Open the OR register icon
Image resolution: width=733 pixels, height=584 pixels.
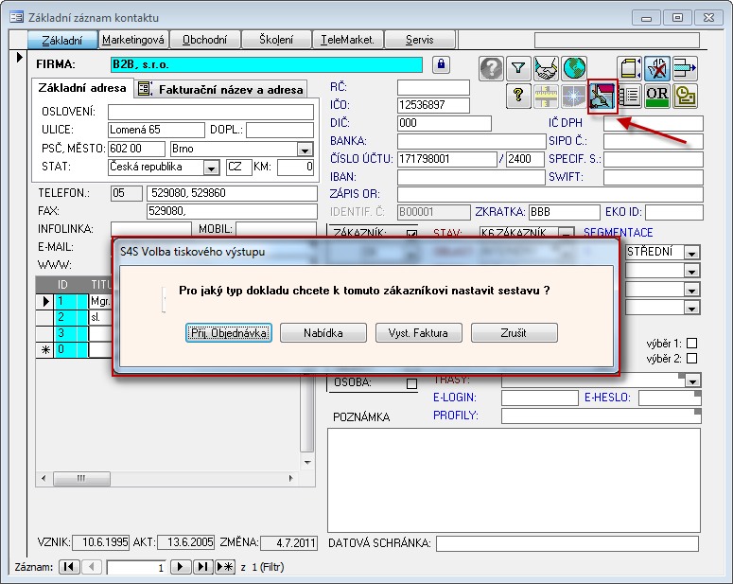656,96
